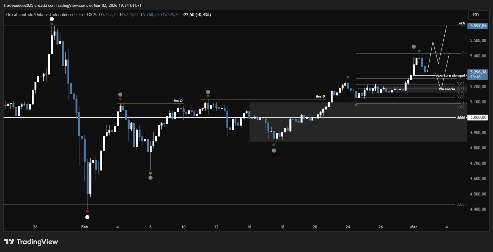
Task: Select the current price tag 5.296,38
Action: click(478, 72)
